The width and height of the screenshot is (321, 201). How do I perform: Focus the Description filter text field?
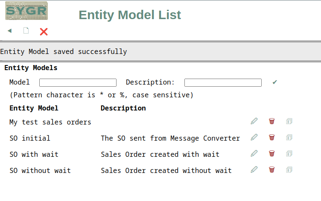[x=223, y=82]
